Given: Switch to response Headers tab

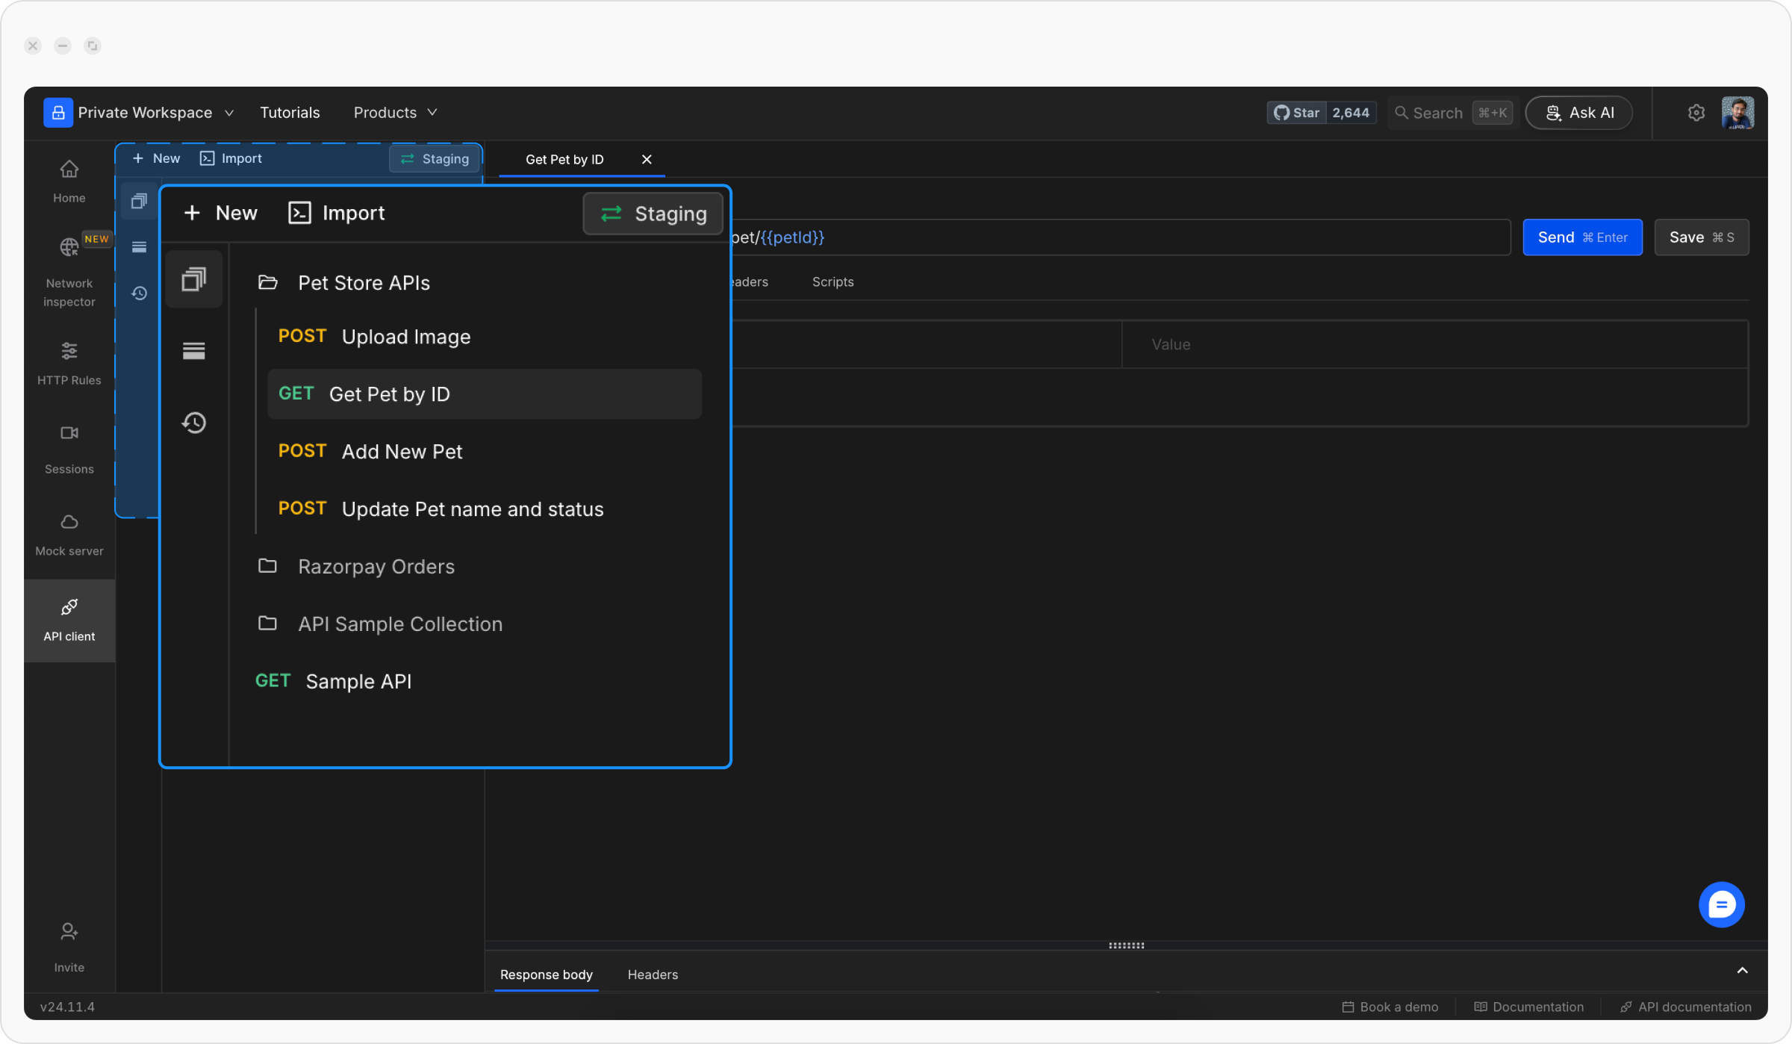Looking at the screenshot, I should pyautogui.click(x=653, y=975).
